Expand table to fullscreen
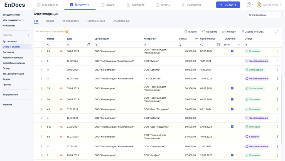This screenshot has height=161, width=285. point(277,32)
